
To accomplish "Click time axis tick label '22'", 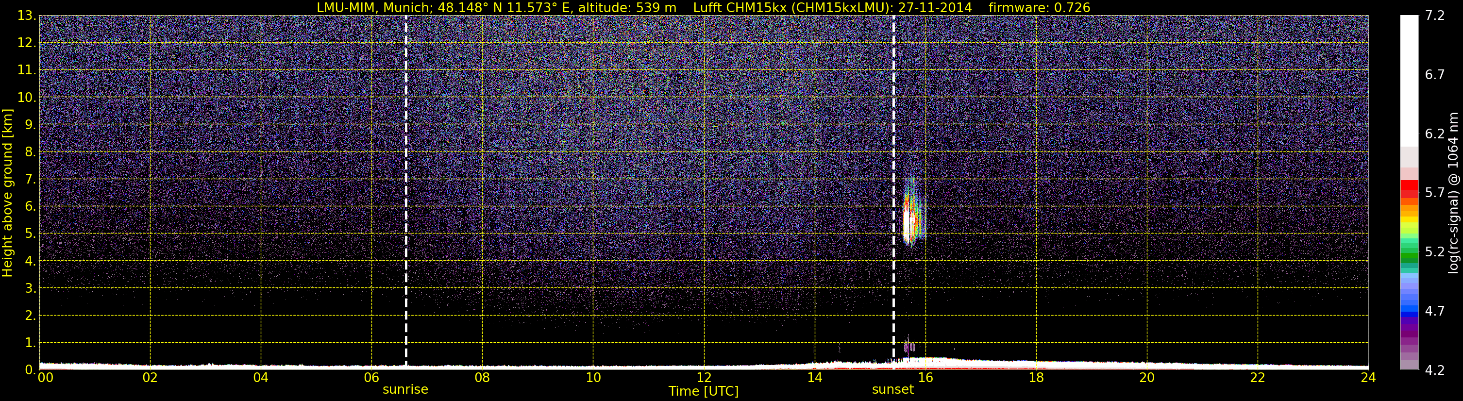I will tap(1258, 378).
